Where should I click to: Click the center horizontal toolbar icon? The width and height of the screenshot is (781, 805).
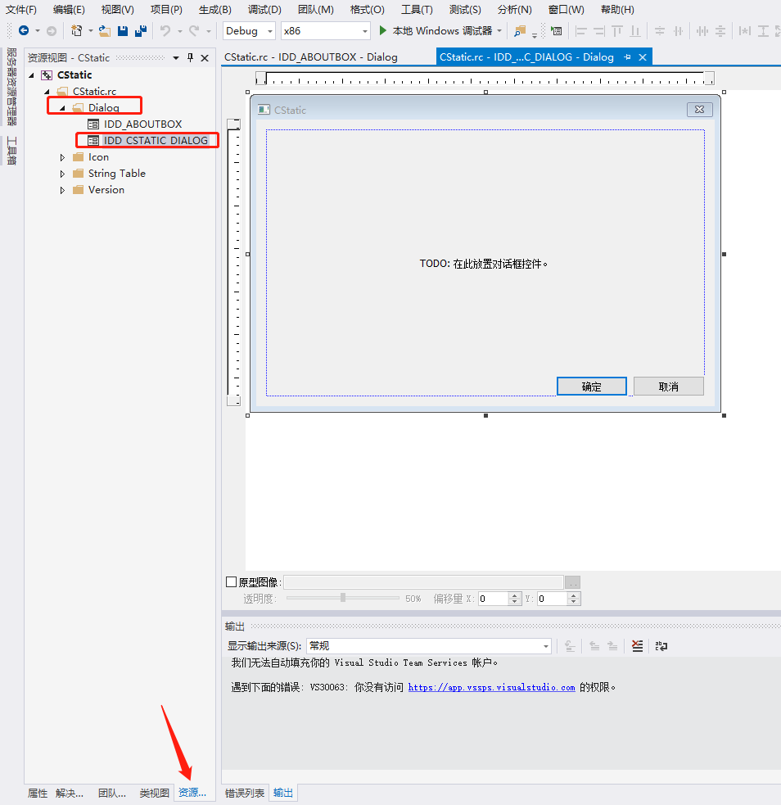679,31
